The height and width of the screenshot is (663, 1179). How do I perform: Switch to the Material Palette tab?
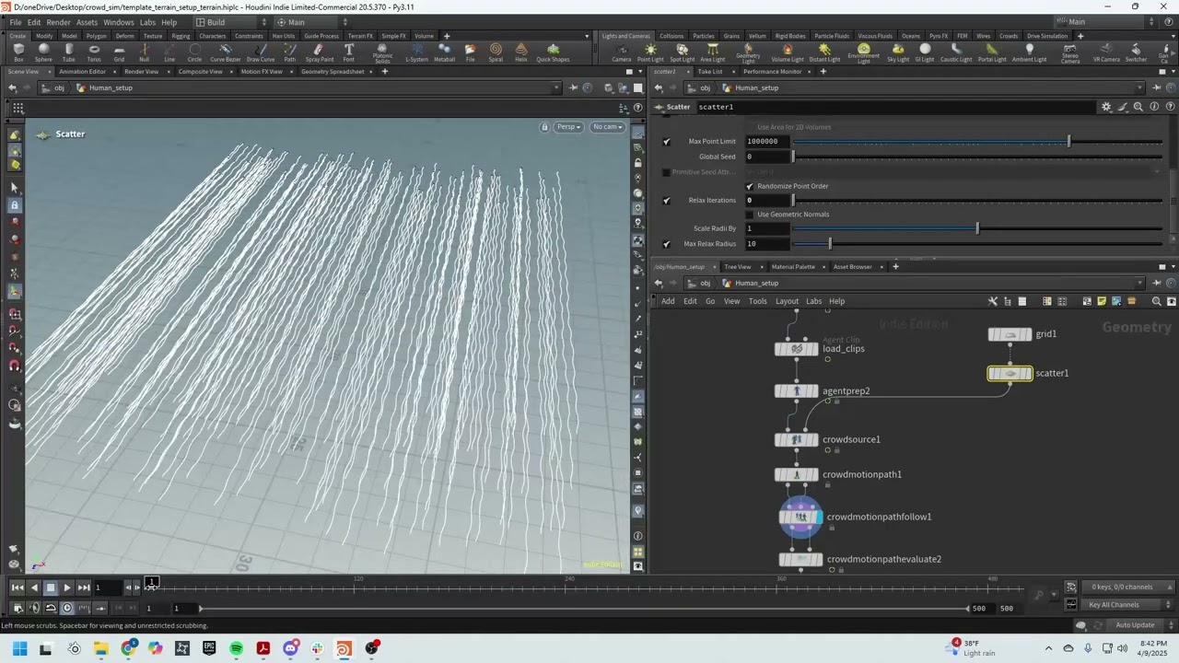793,267
